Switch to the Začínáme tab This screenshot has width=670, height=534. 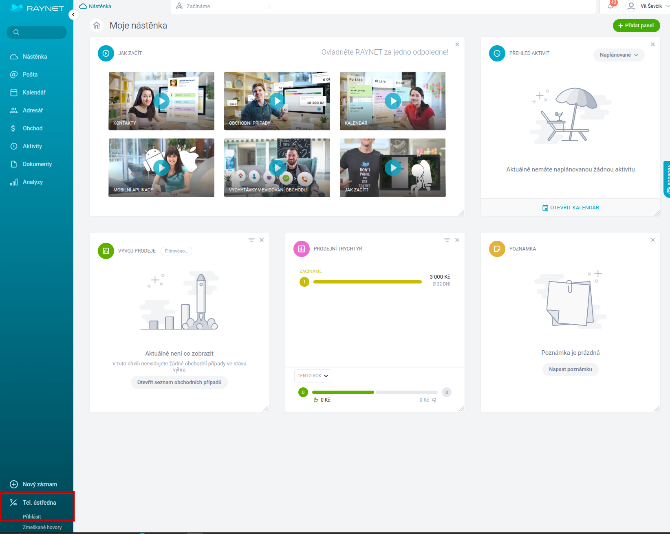pos(198,6)
